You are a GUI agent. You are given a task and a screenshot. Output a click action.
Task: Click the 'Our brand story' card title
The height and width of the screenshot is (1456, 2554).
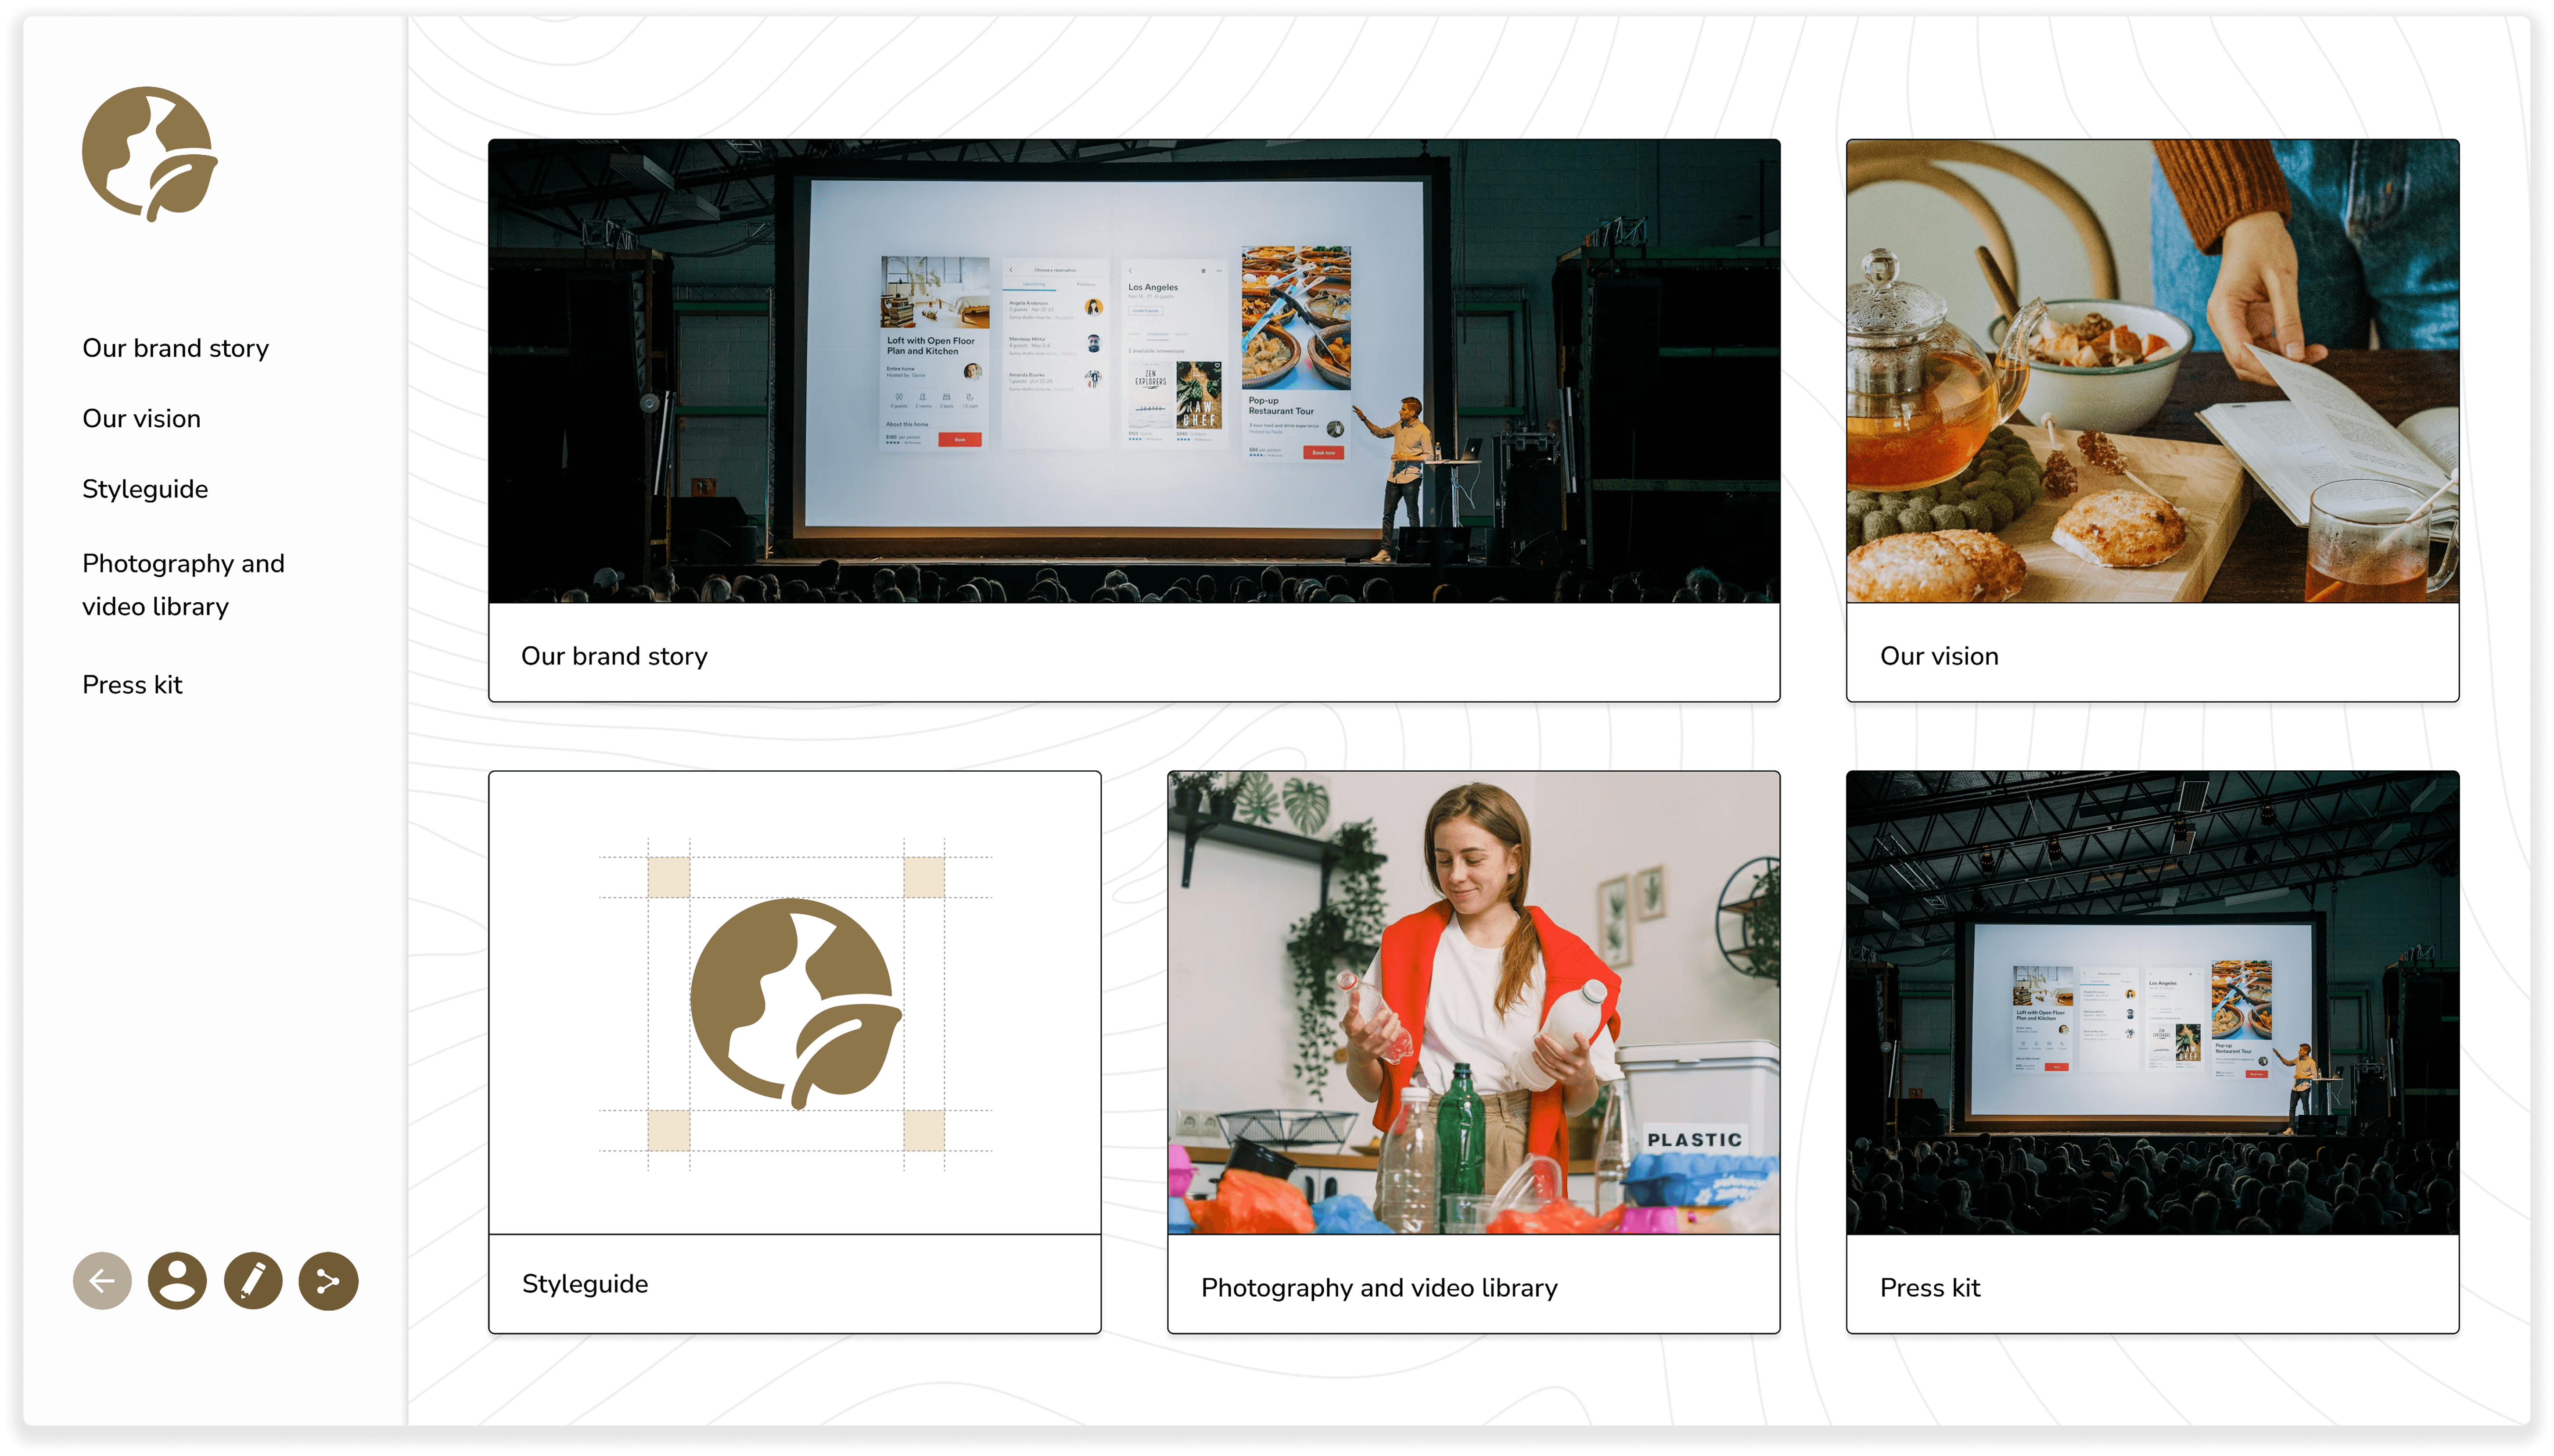pyautogui.click(x=614, y=656)
